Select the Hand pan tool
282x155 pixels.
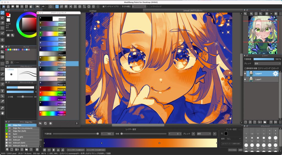coord(2,113)
